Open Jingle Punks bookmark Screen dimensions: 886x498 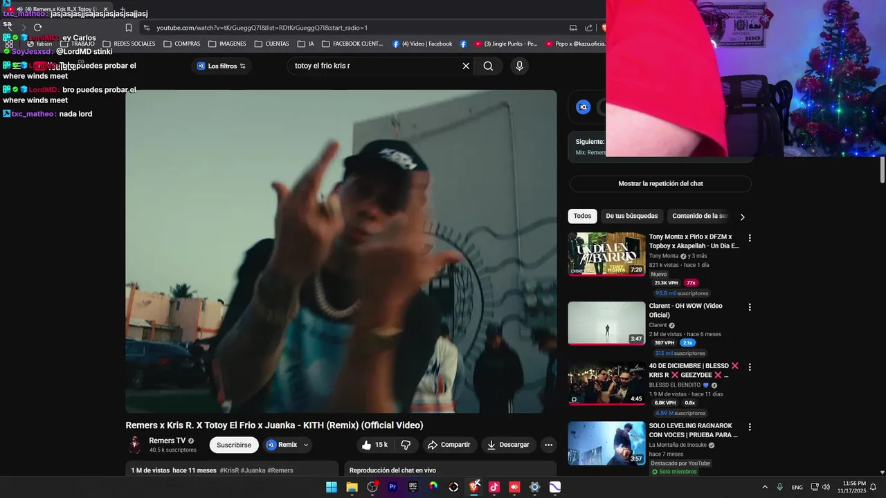pyautogui.click(x=505, y=44)
